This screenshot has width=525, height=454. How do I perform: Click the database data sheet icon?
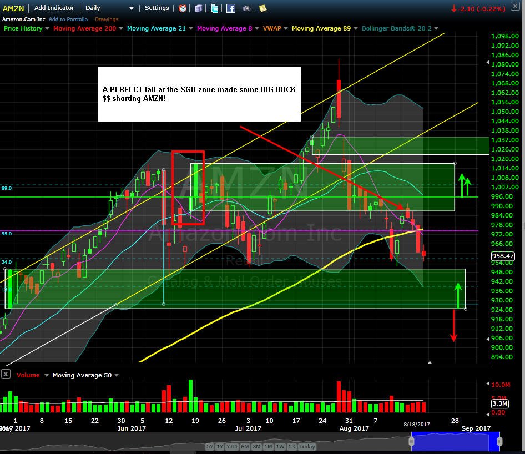(x=199, y=8)
